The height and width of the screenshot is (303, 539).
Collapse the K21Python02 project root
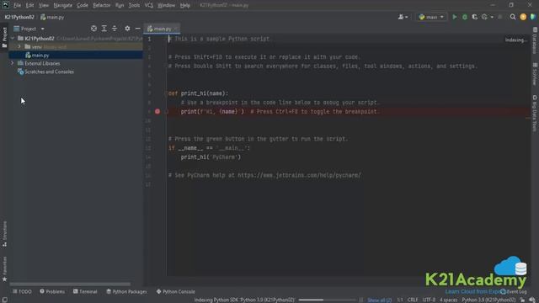pos(13,39)
